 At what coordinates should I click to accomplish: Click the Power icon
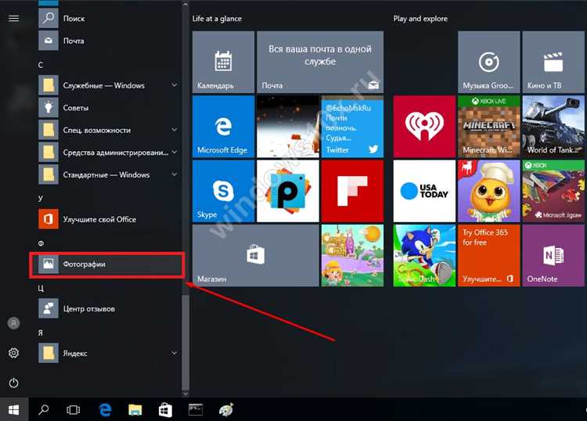(14, 383)
